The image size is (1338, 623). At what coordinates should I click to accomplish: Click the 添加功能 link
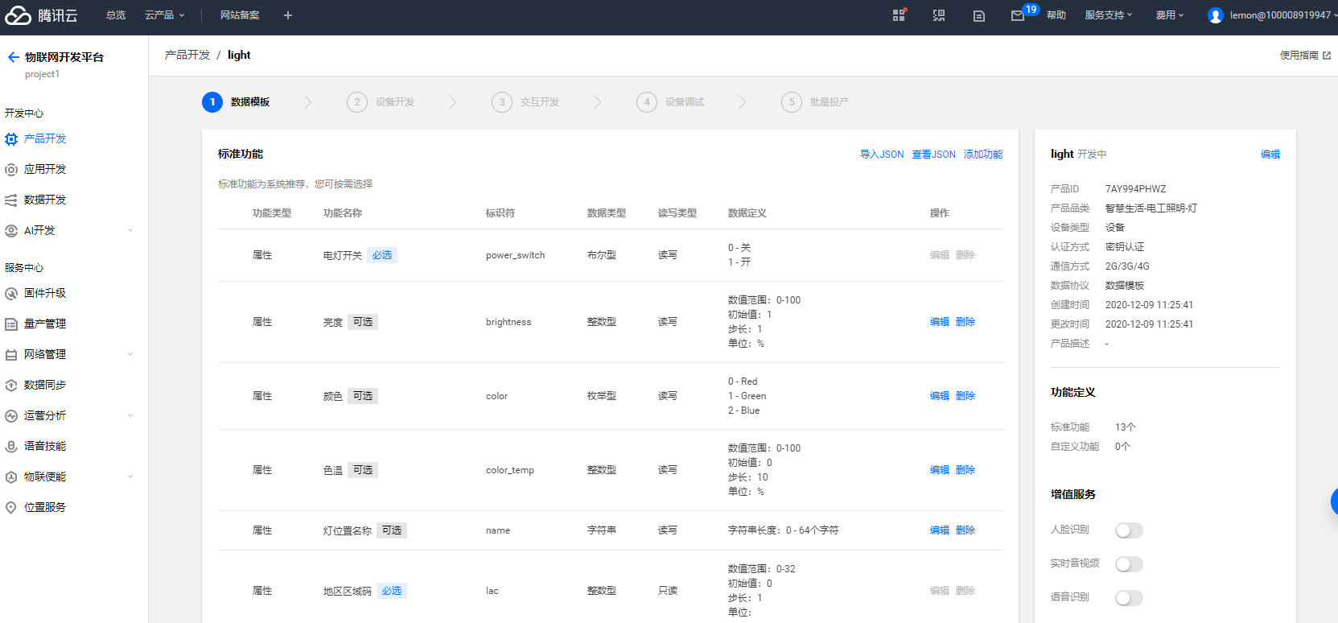click(x=983, y=155)
